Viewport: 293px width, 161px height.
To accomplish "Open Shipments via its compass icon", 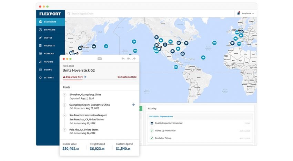I will click(40, 30).
